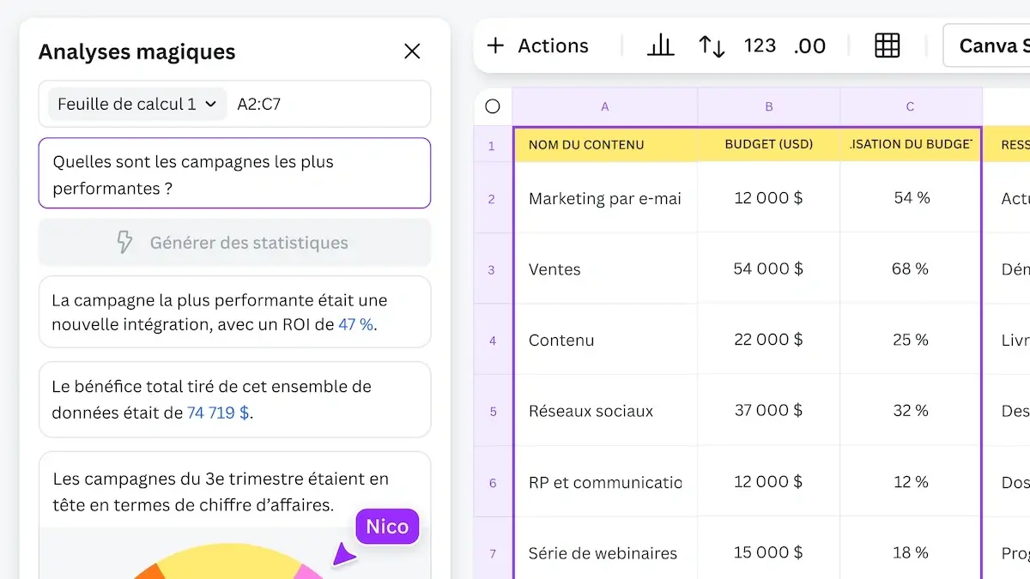Close the Analyses magiques panel
This screenshot has width=1030, height=579.
[412, 51]
